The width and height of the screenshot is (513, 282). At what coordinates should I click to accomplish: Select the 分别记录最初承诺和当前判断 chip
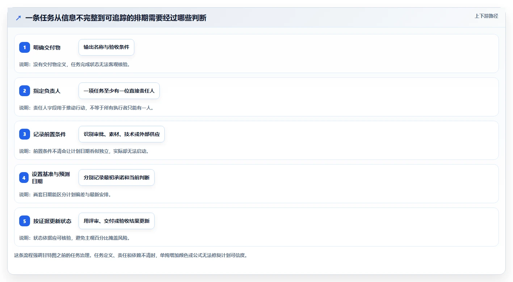117,178
